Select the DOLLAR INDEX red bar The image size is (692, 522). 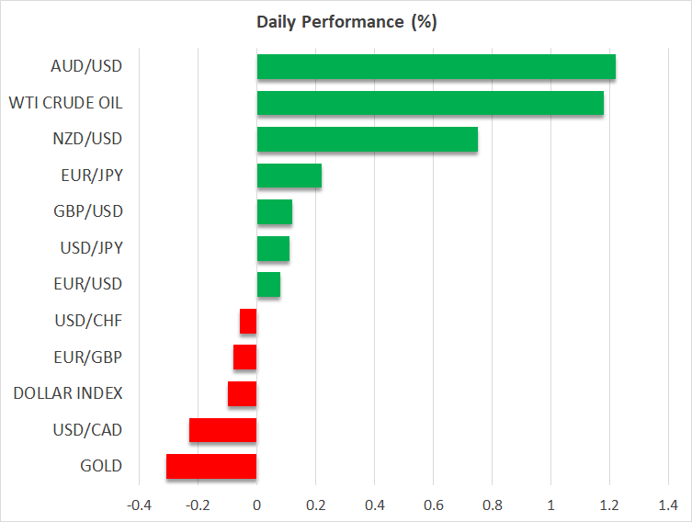(x=243, y=393)
